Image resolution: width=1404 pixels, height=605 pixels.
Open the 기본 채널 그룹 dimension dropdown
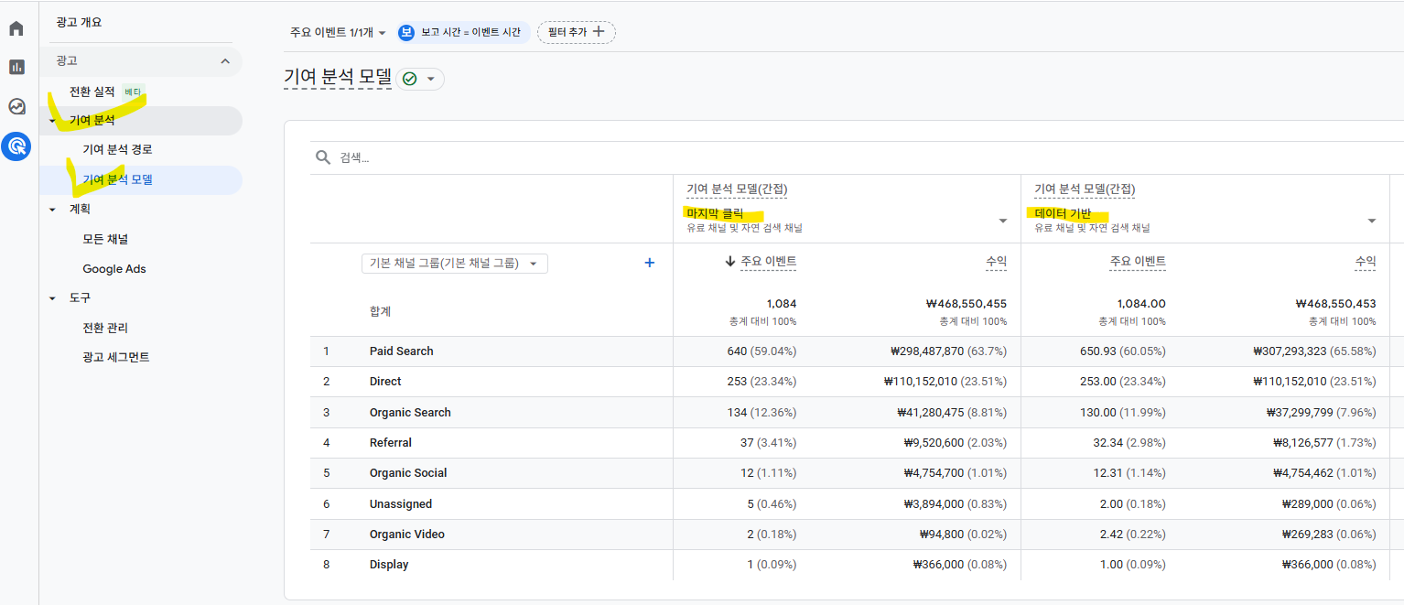tap(455, 264)
